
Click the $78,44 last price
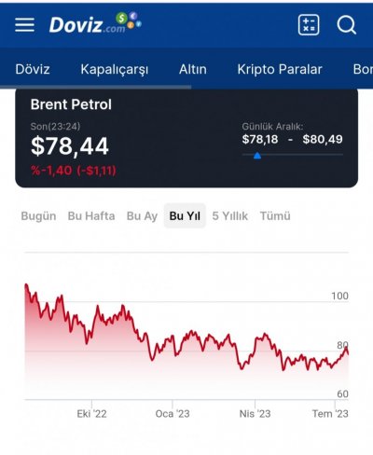coord(70,146)
